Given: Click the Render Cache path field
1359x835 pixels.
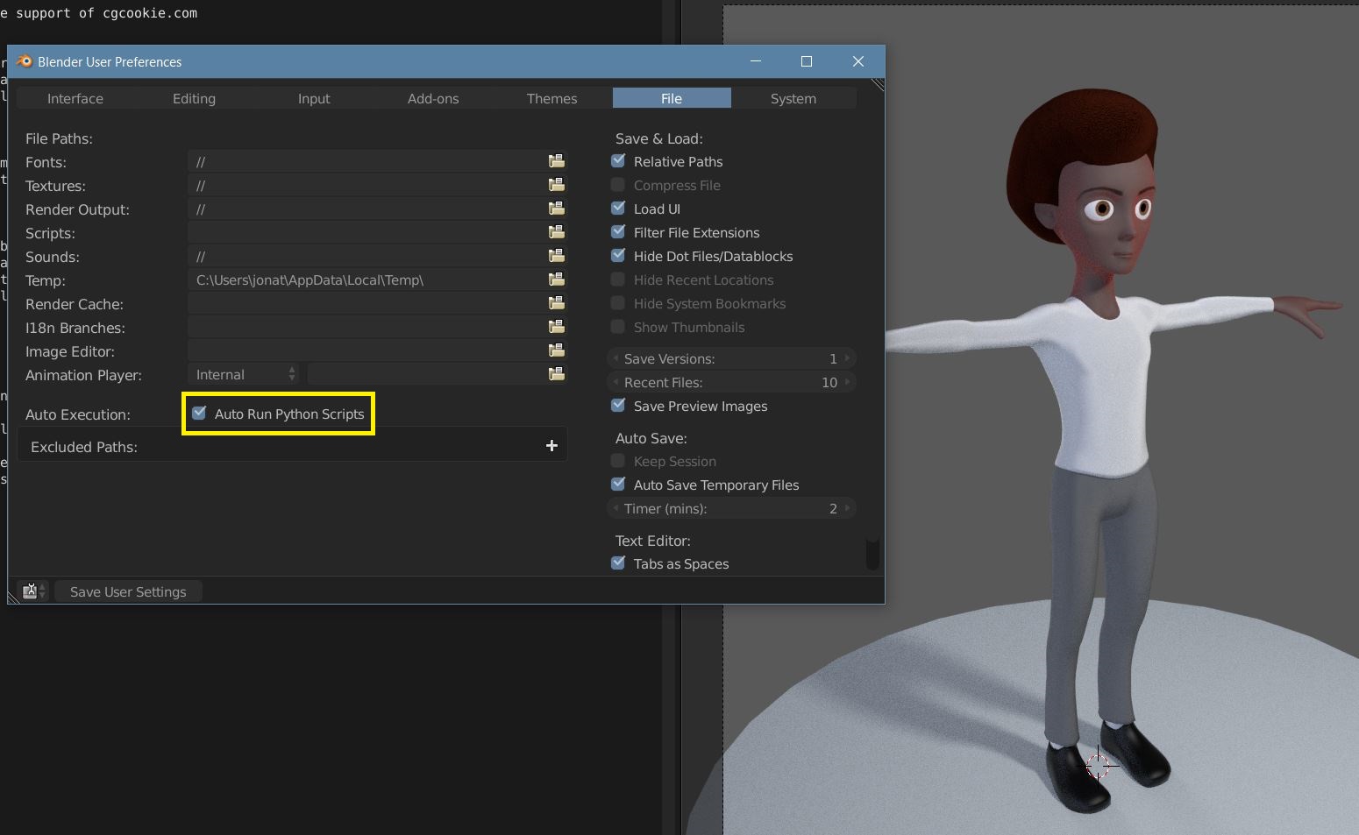Looking at the screenshot, I should point(367,303).
